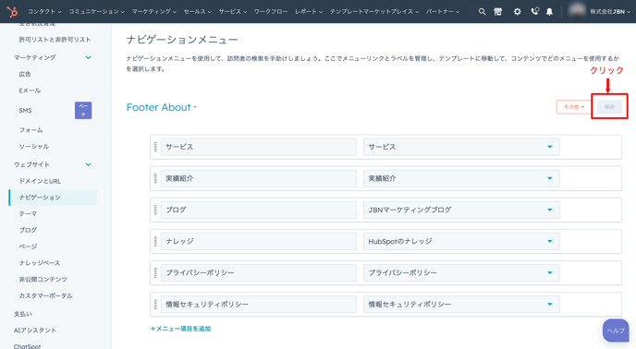Image resolution: width=636 pixels, height=349 pixels.
Task: Open the ヘルプ help button
Action: pos(616,331)
